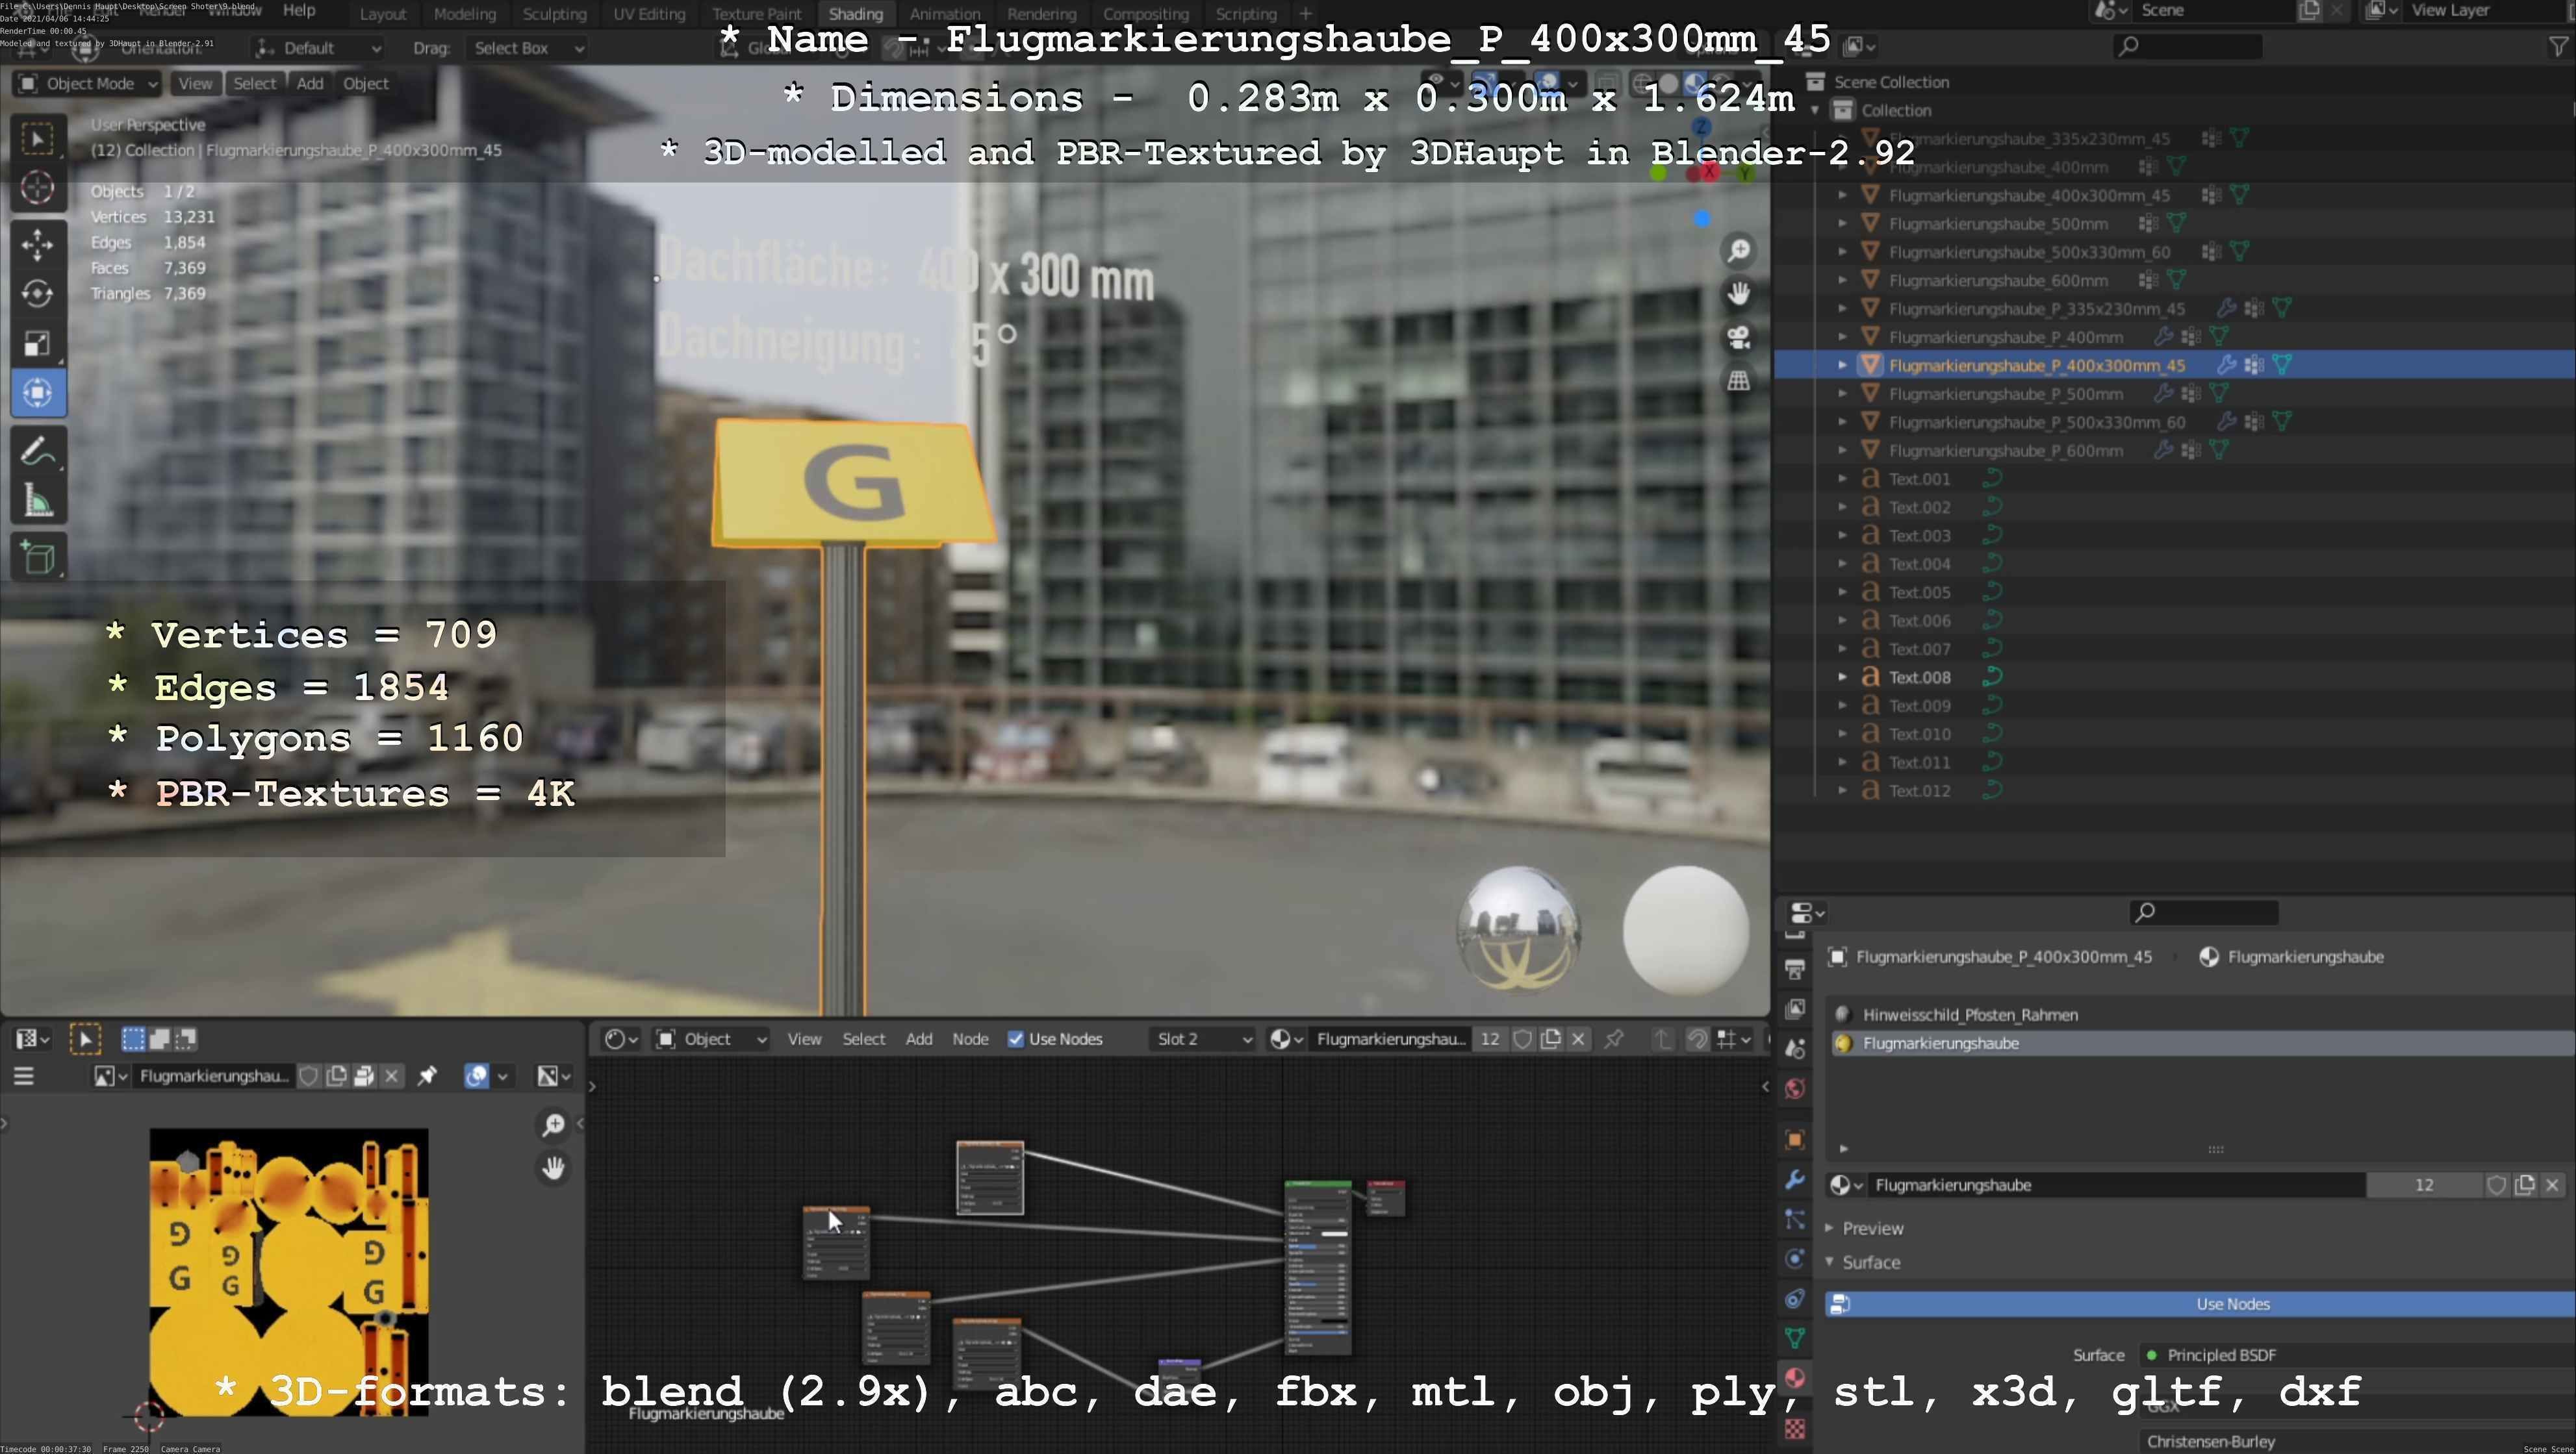Screen dimensions: 2576x1454
Task: Click the blue Use Nodes button in Surface panel
Action: point(2232,1304)
